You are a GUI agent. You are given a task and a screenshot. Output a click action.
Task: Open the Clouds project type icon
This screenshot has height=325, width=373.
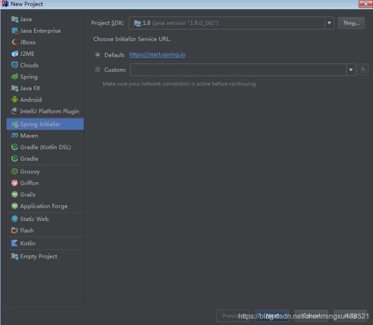[x=15, y=65]
